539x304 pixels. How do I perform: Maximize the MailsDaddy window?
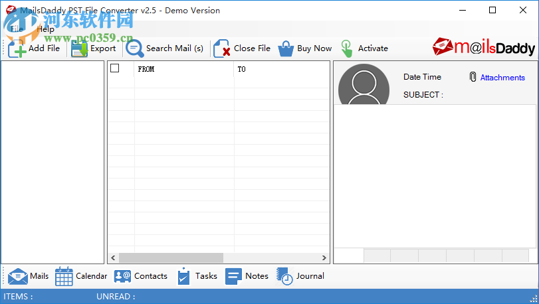click(x=492, y=11)
